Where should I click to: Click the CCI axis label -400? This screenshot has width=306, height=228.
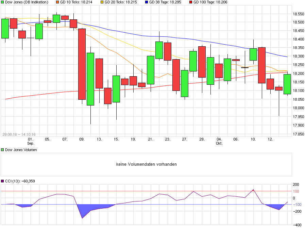[x=297, y=225]
